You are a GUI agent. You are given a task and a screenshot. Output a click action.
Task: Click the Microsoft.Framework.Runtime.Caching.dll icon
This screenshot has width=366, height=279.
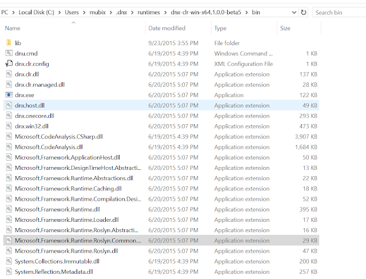pyautogui.click(x=9, y=188)
